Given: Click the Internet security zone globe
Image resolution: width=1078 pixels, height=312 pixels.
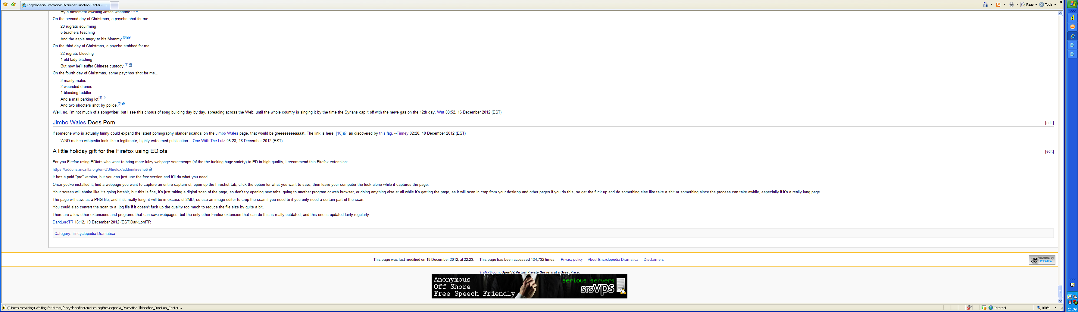Looking at the screenshot, I should coord(991,308).
